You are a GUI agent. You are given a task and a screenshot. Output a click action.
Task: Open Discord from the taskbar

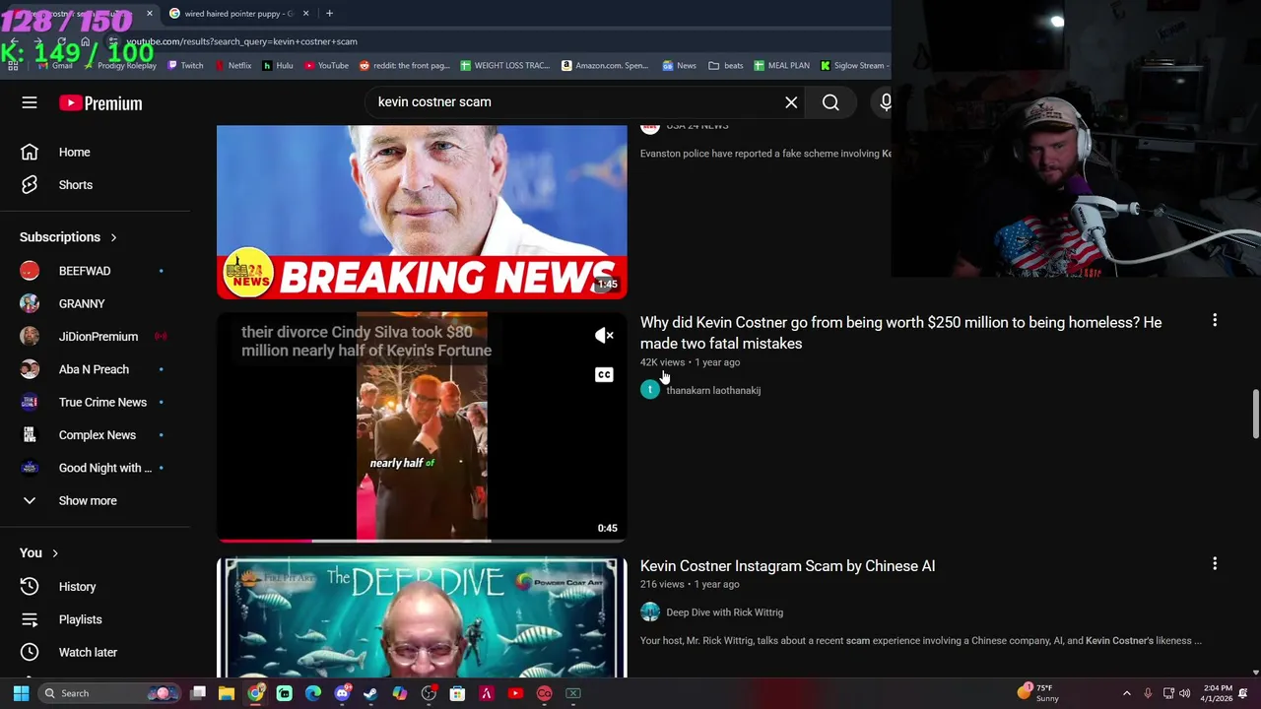pos(342,693)
